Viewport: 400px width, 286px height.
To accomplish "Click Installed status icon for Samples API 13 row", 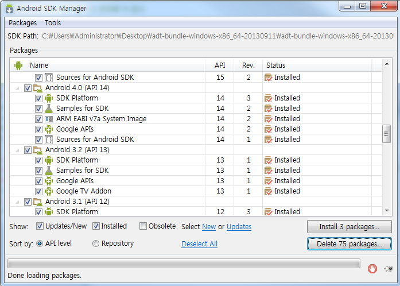I will coord(269,171).
